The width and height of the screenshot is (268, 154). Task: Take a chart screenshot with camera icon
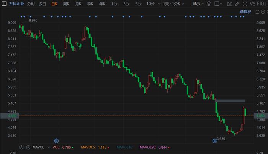(x=229, y=4)
